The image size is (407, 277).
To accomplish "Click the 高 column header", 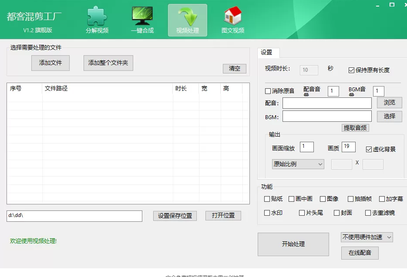I will (x=231, y=88).
